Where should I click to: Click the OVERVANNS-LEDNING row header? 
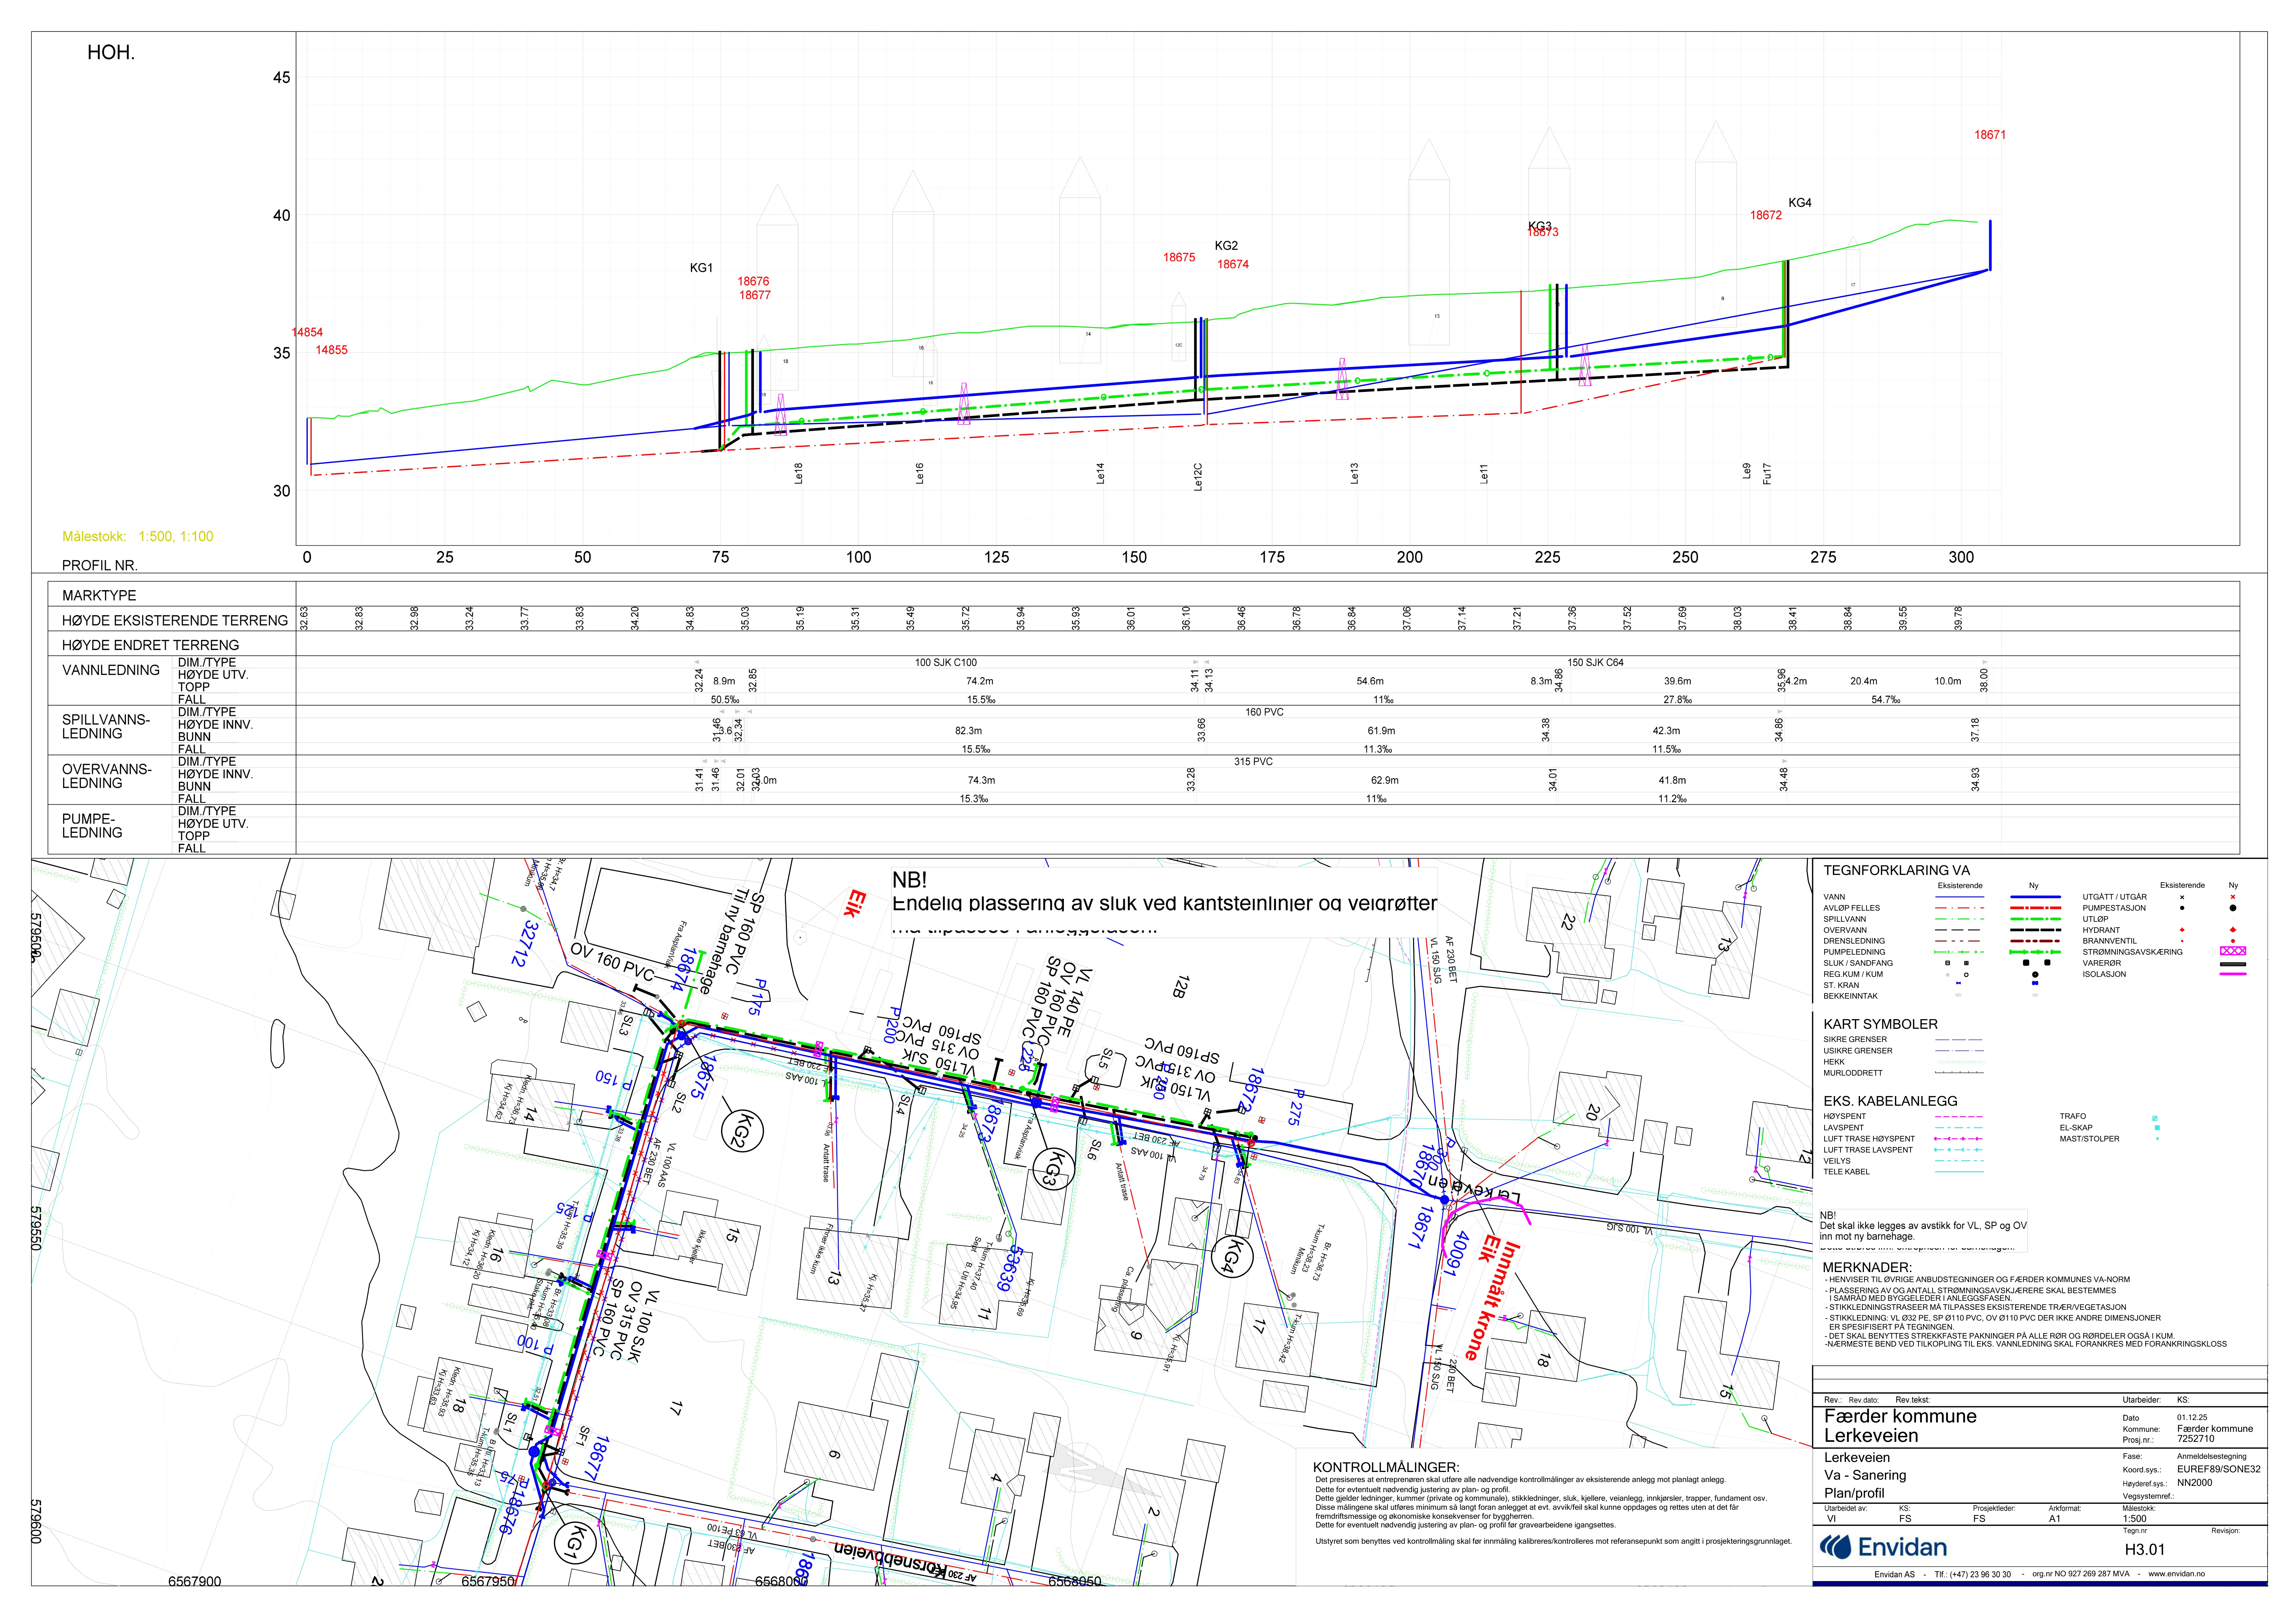107,777
